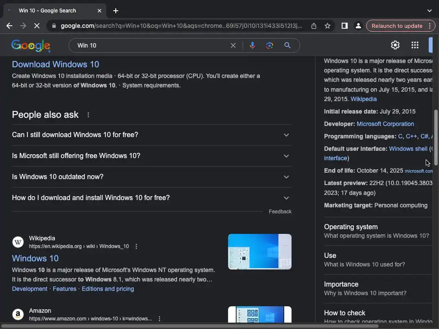Image resolution: width=439 pixels, height=329 pixels.
Task: Click the Microsoft Corporation developer link
Action: click(385, 124)
